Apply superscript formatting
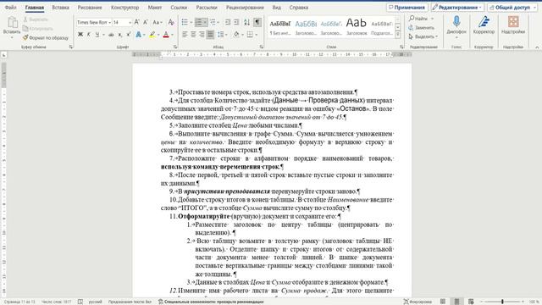Image resolution: width=542 pixels, height=305 pixels. click(x=128, y=35)
